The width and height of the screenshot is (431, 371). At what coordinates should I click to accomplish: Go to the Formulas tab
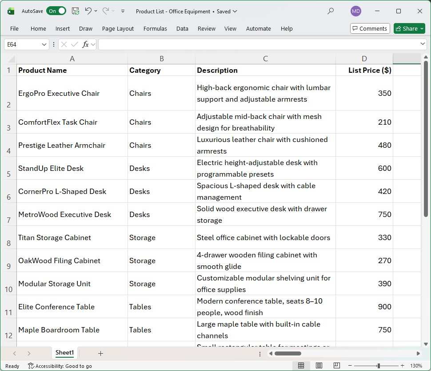click(155, 28)
